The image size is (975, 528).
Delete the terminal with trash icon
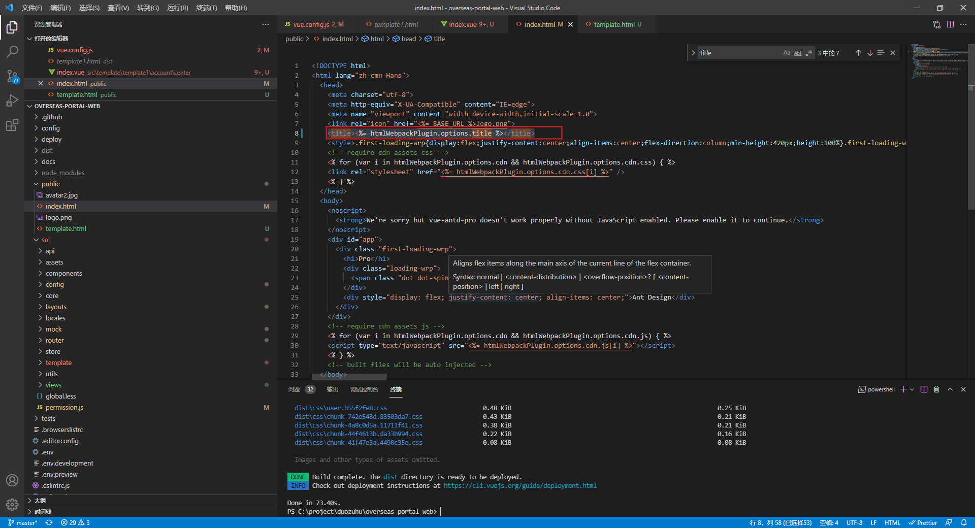[x=936, y=389]
